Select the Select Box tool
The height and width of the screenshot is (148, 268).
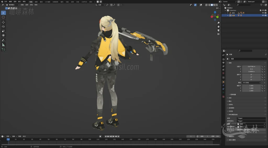point(3,13)
